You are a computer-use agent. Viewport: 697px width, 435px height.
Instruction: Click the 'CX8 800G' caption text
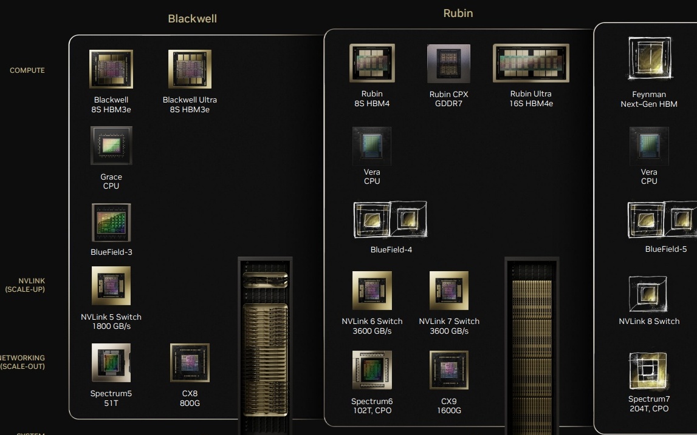click(x=190, y=398)
